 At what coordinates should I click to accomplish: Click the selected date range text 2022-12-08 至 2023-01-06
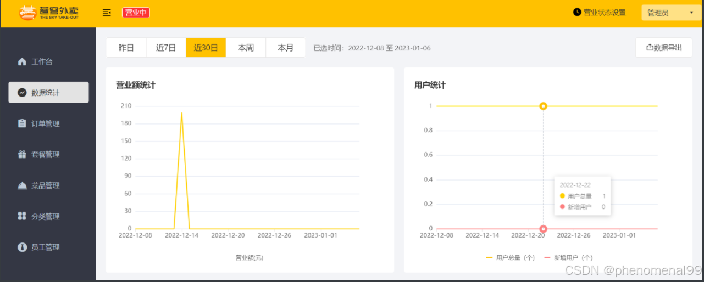389,48
